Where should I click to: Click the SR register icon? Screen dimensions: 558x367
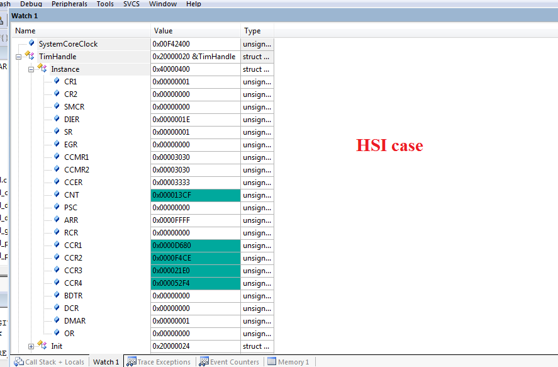pos(57,131)
